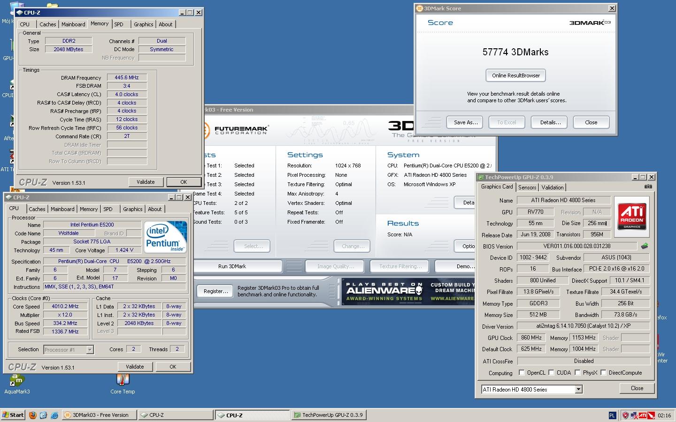Open Graphics tab in upper CPU-Z window
Viewport: 676px width, 422px height.
point(143,24)
